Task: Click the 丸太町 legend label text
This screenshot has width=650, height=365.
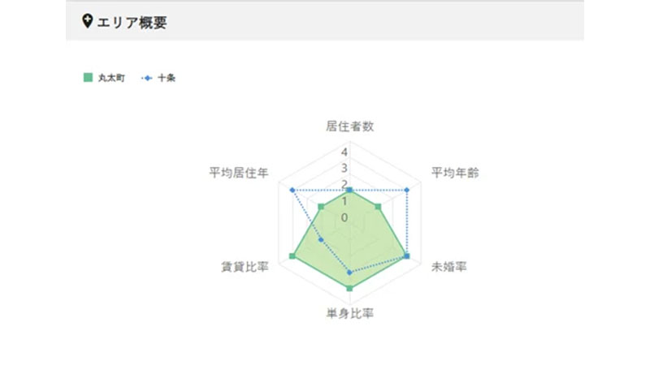Action: [x=111, y=78]
